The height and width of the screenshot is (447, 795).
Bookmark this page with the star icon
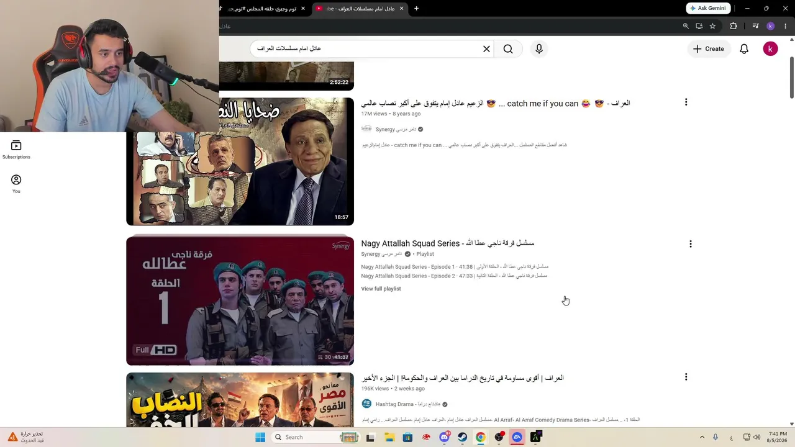tap(712, 26)
